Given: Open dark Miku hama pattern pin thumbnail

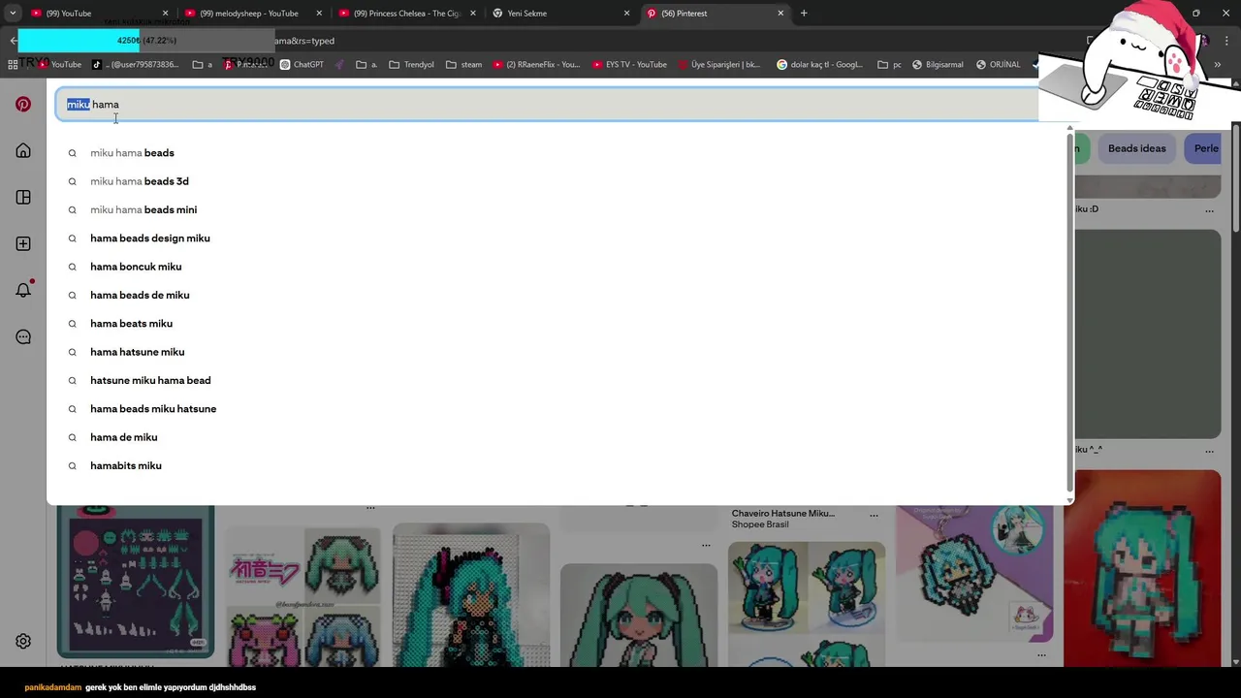Looking at the screenshot, I should (136, 582).
